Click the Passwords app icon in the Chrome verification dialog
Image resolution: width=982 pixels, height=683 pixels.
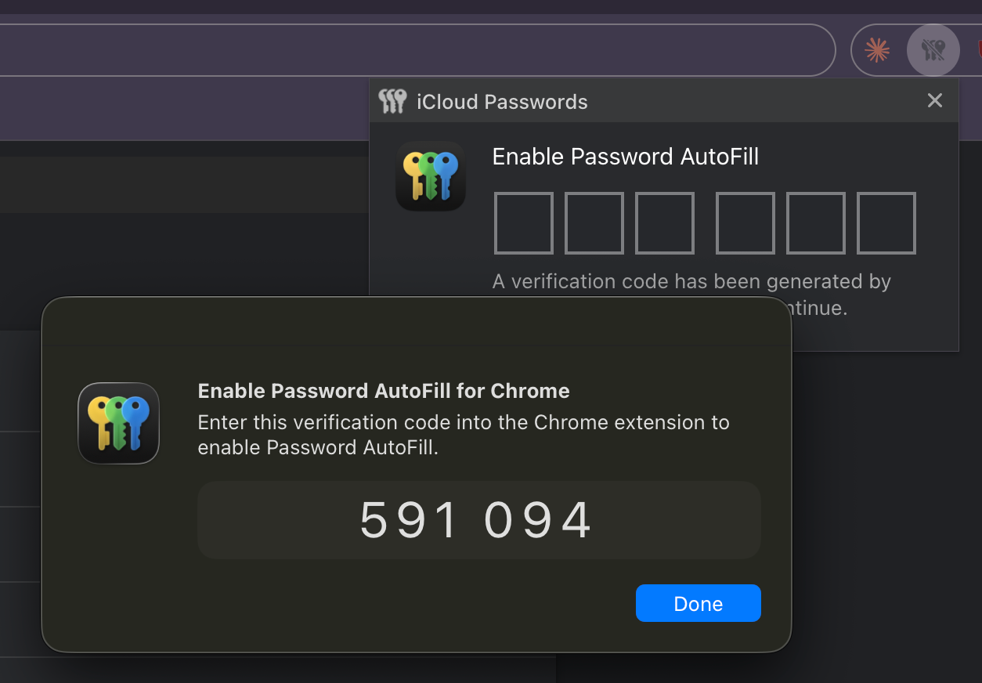point(118,423)
